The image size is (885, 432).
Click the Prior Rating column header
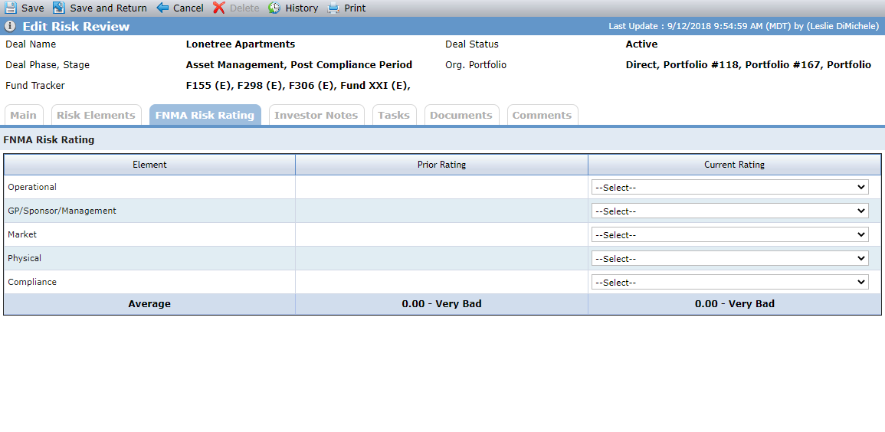tap(441, 165)
